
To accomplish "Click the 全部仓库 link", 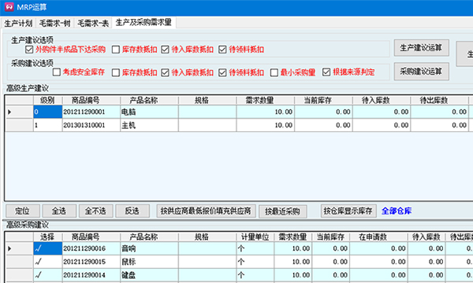I will click(x=397, y=211).
